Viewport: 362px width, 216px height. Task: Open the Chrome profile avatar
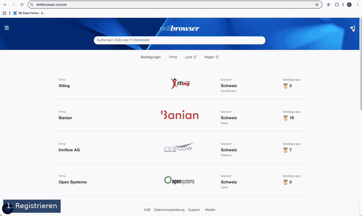coord(349,4)
